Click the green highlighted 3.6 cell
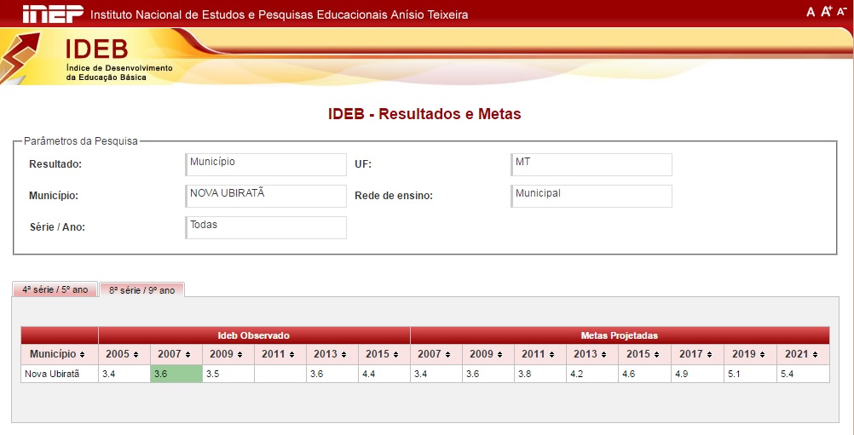The height and width of the screenshot is (435, 854). (176, 374)
